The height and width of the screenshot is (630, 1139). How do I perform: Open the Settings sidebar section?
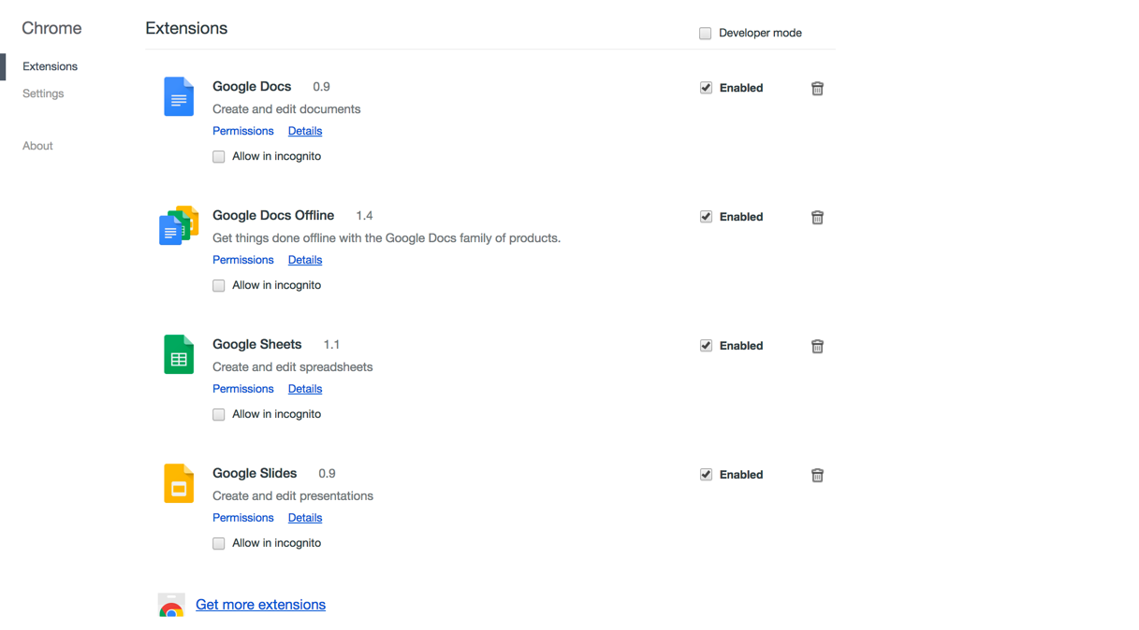[x=43, y=93]
